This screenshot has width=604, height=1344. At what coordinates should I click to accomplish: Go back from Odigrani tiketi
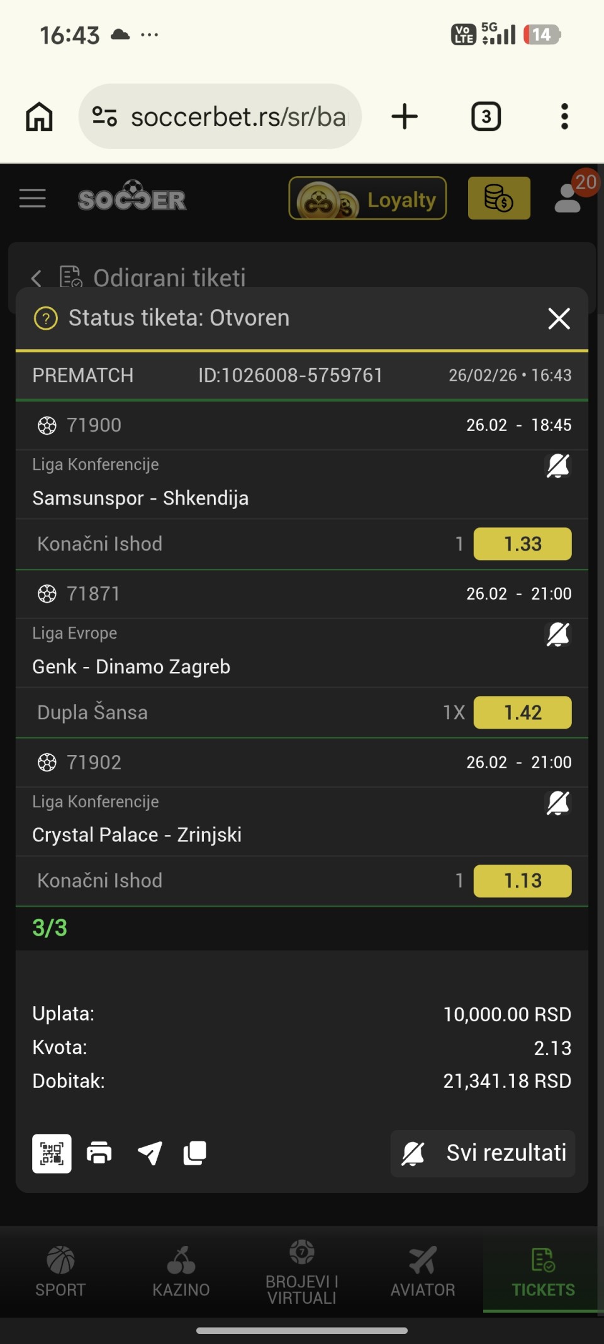(36, 277)
